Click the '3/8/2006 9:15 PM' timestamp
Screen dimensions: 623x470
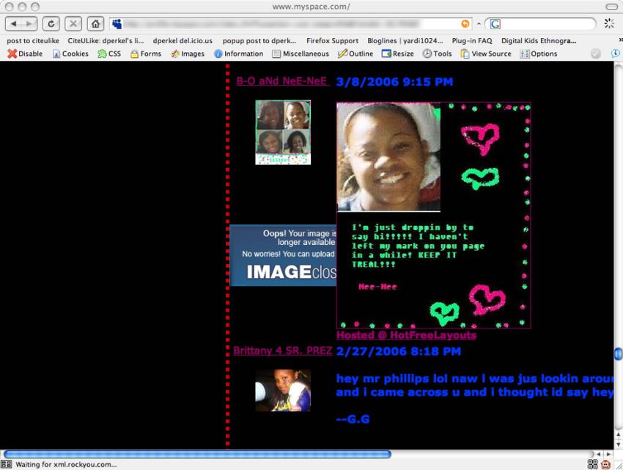click(x=394, y=82)
